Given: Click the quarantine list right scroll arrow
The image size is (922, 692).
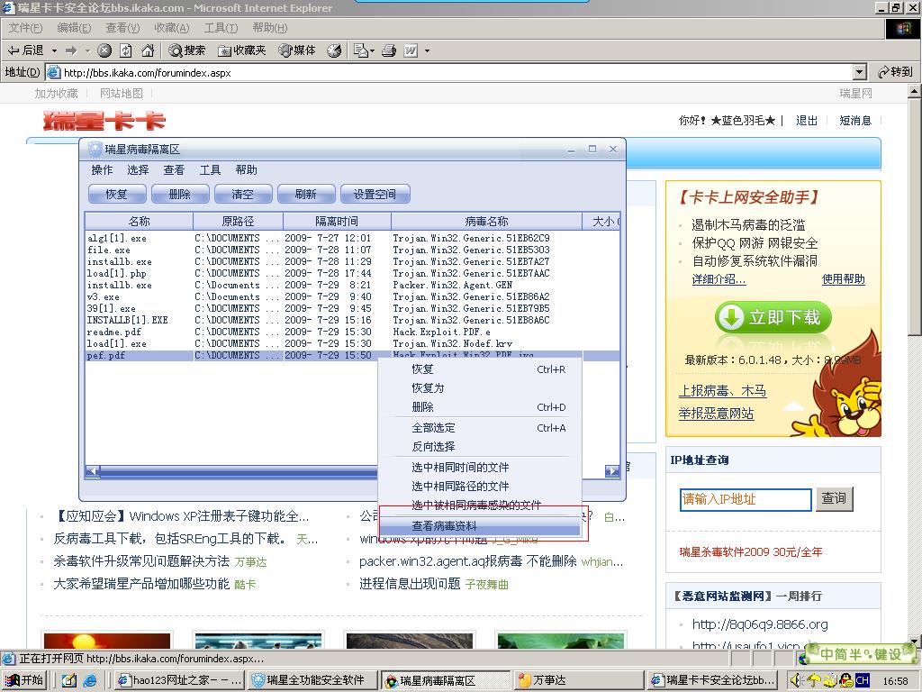Looking at the screenshot, I should tap(612, 470).
